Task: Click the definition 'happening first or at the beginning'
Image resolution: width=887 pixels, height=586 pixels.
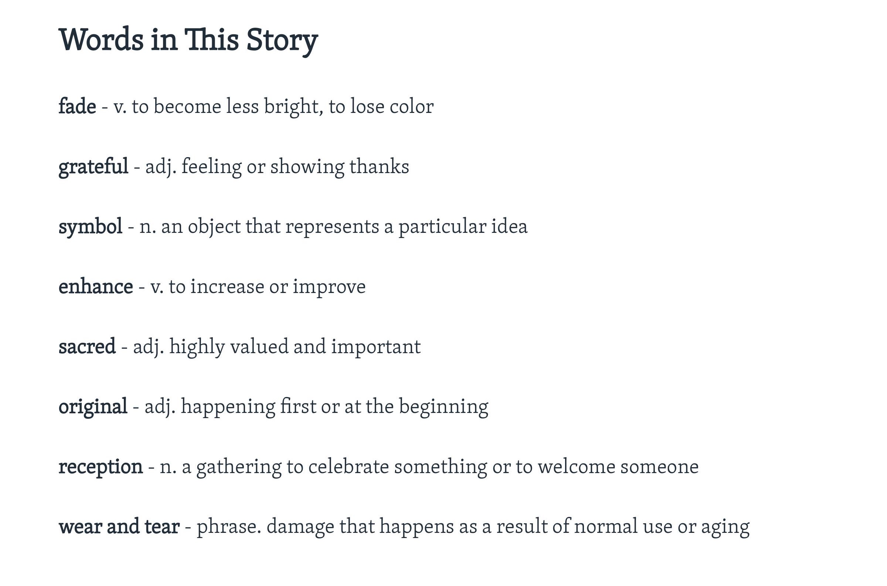Action: pyautogui.click(x=334, y=407)
